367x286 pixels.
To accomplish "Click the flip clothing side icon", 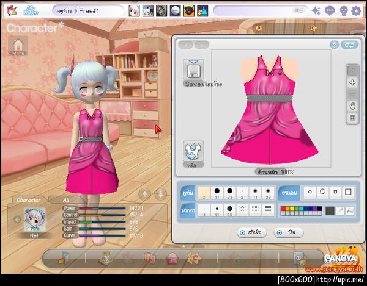I will click(x=193, y=151).
